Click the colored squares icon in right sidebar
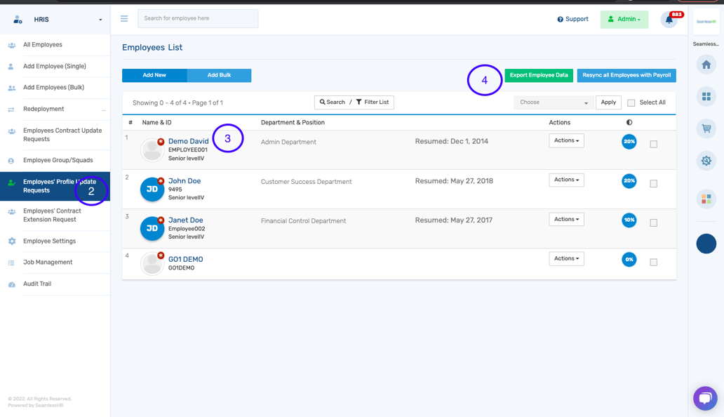The image size is (724, 417). pyautogui.click(x=706, y=199)
